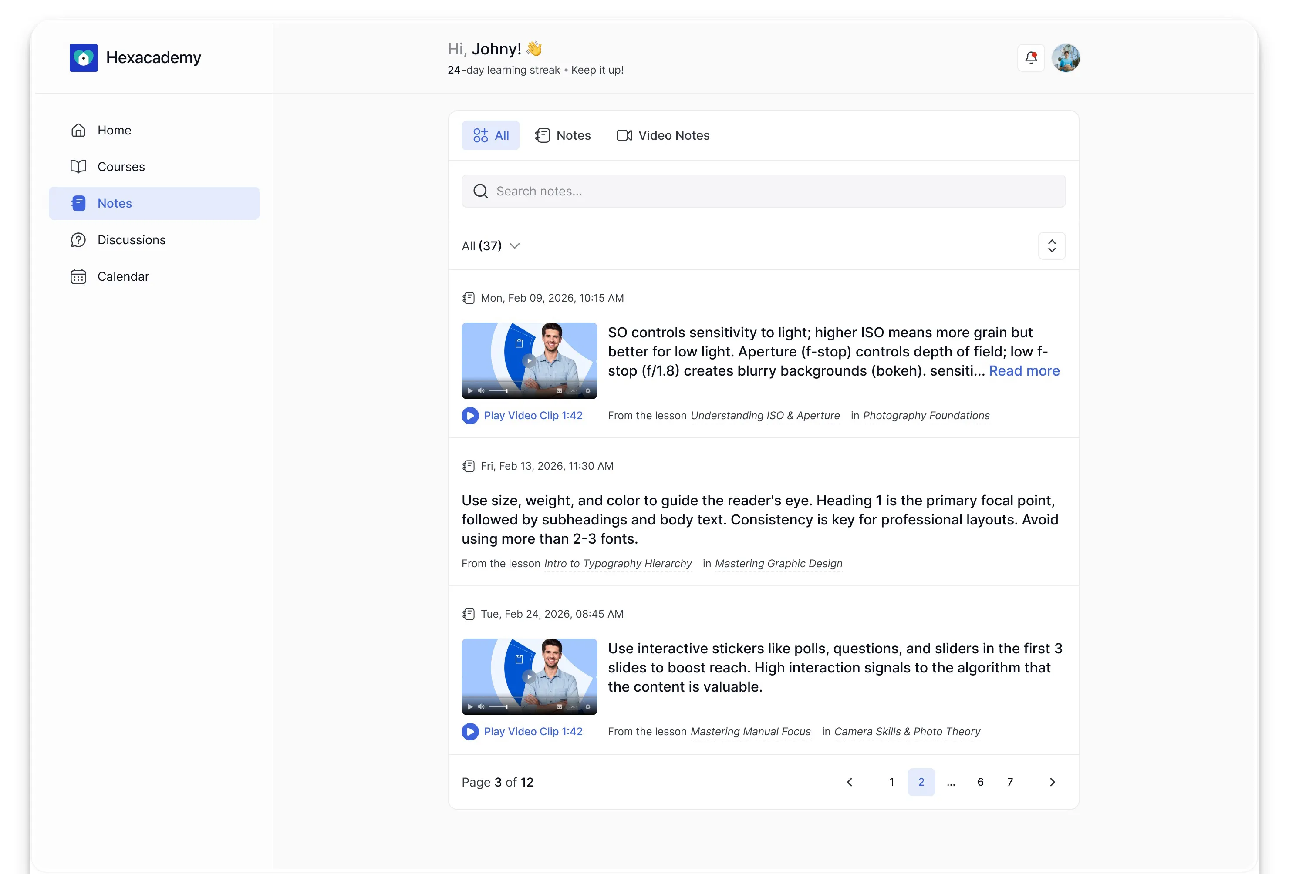
Task: Click the Hexacademy brand name
Action: coord(154,57)
